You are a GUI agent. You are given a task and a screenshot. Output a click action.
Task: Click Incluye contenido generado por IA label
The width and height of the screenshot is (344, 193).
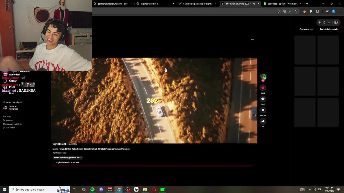(67, 158)
